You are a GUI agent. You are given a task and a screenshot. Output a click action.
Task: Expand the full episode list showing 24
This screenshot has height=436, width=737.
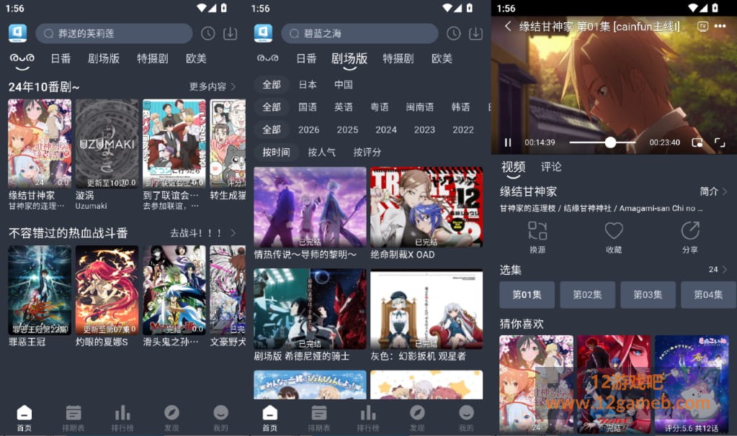pyautogui.click(x=718, y=269)
